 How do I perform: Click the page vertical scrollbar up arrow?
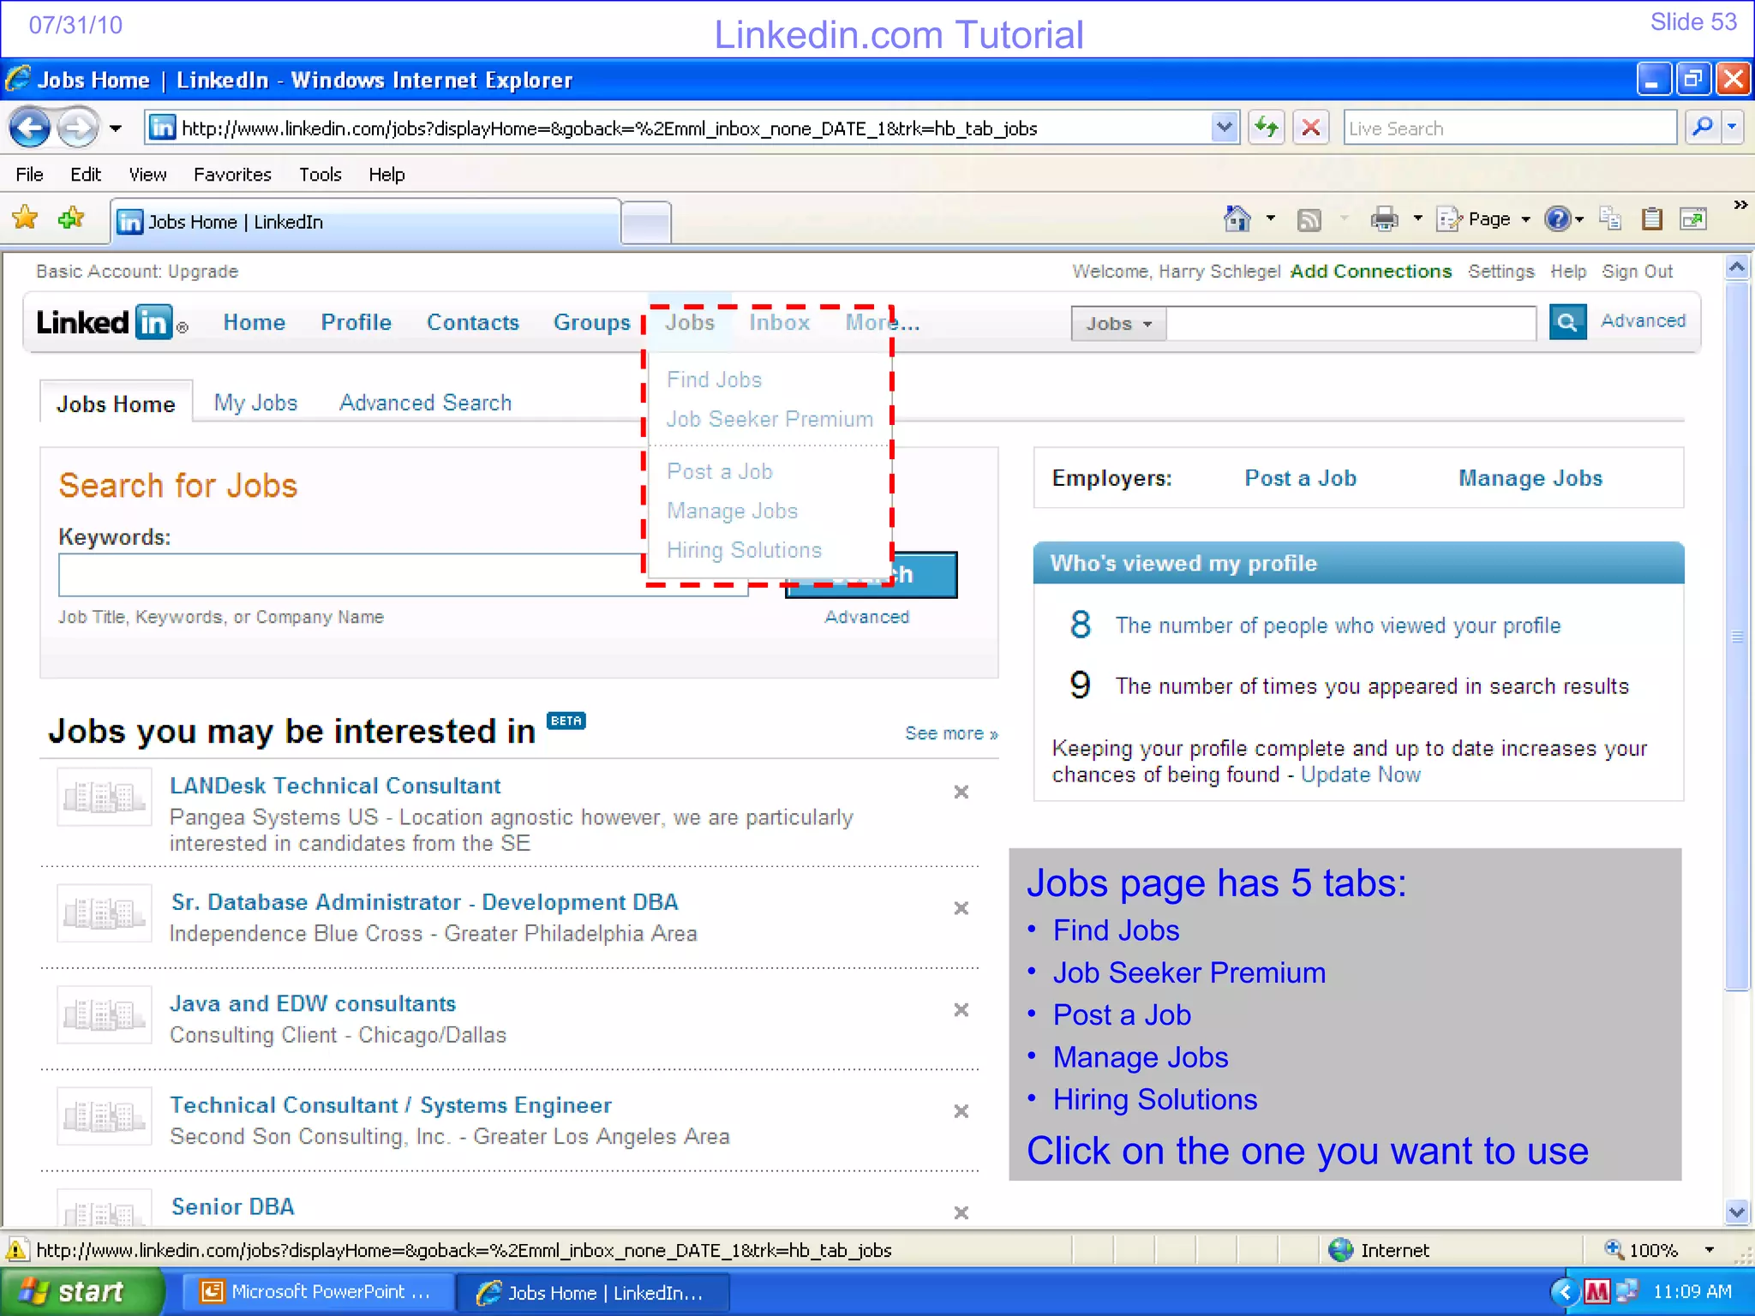click(1737, 267)
